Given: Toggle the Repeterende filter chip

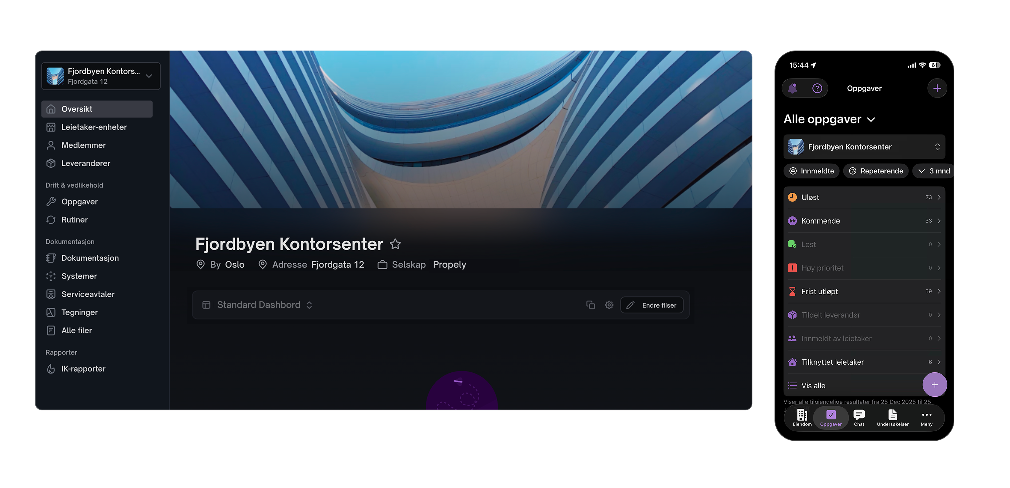Looking at the screenshot, I should tap(876, 171).
